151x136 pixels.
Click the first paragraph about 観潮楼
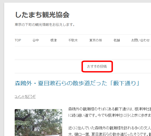(x=110, y=112)
